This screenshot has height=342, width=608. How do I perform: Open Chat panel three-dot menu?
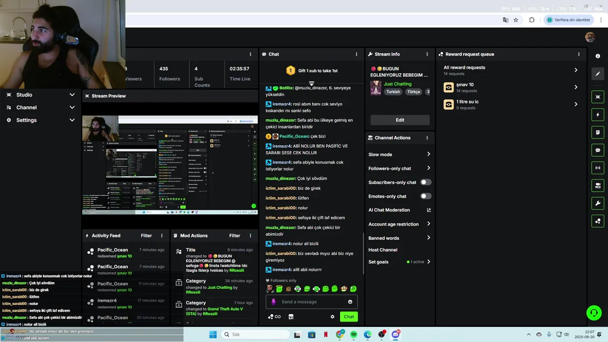point(356,54)
